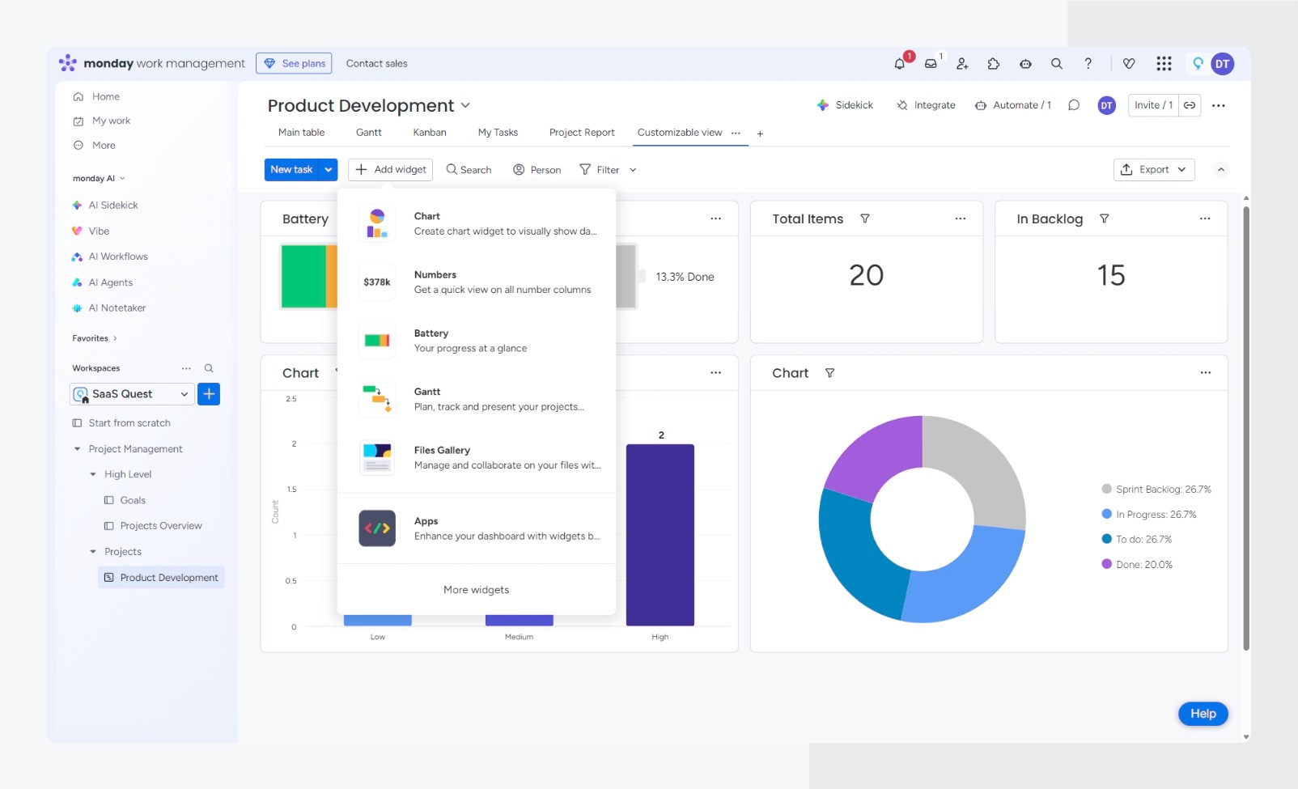Viewport: 1298px width, 789px height.
Task: Open Workspaces three-dot options
Action: pyautogui.click(x=187, y=368)
